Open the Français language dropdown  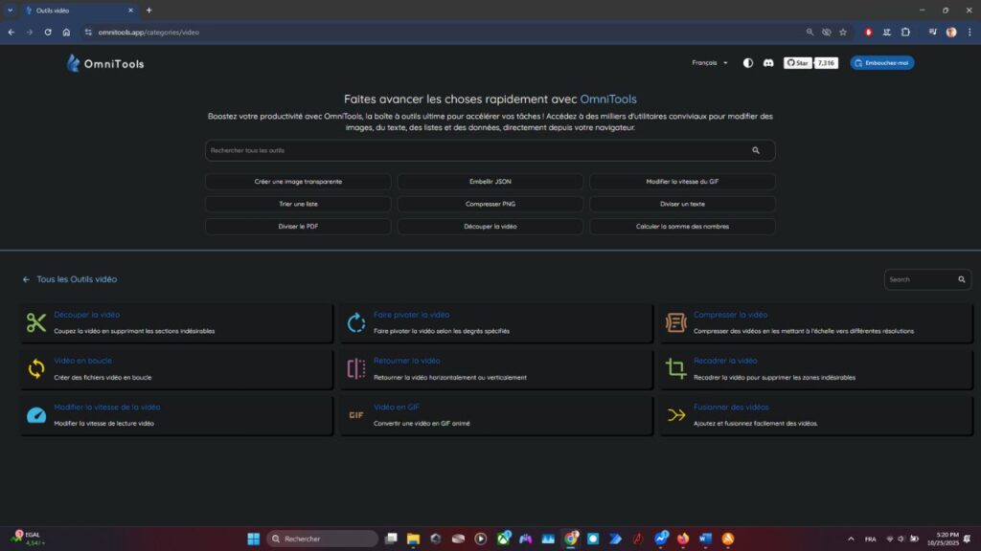coord(710,62)
